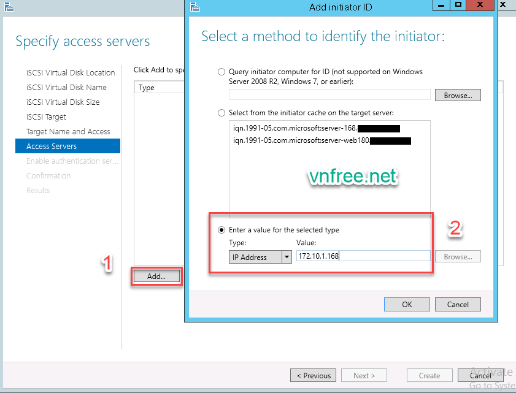Click Browse next to query initiator field

tap(458, 96)
